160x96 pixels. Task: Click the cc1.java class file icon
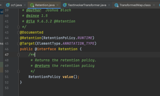pos(8,5)
